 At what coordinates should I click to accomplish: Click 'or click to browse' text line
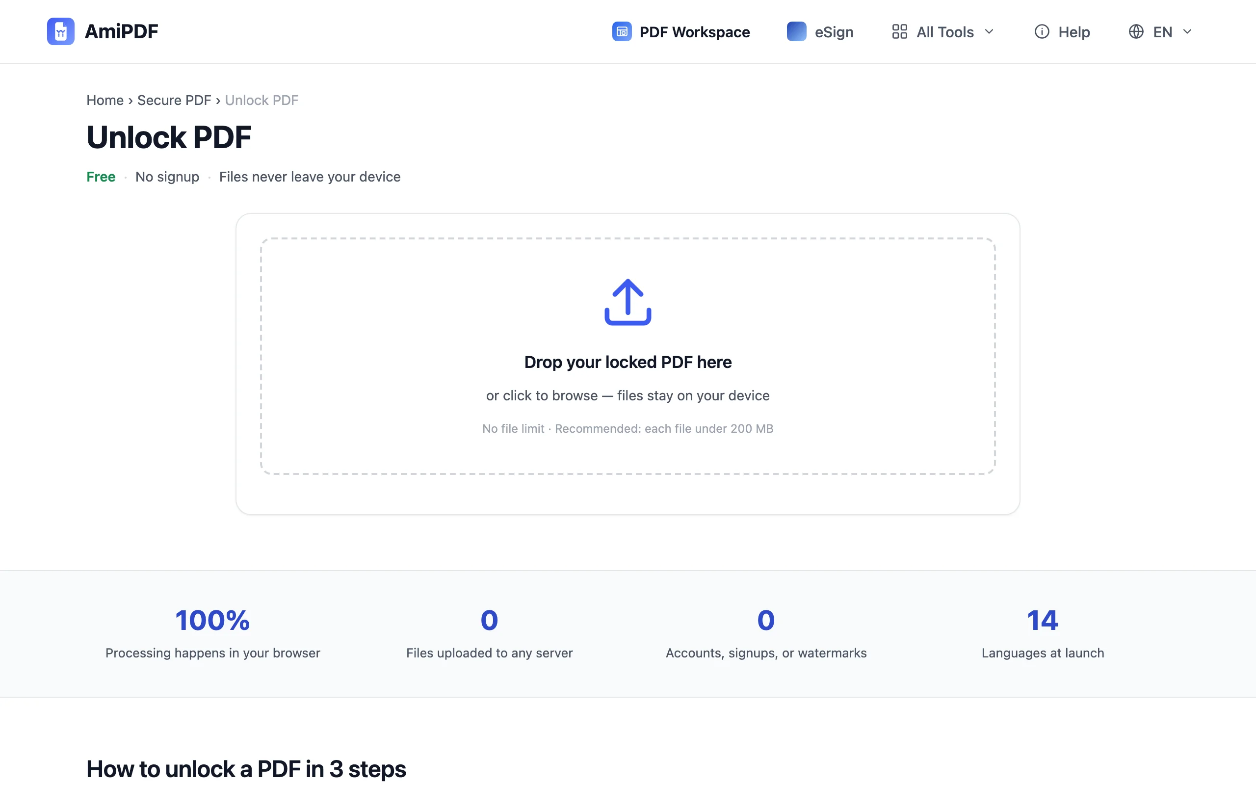point(628,395)
